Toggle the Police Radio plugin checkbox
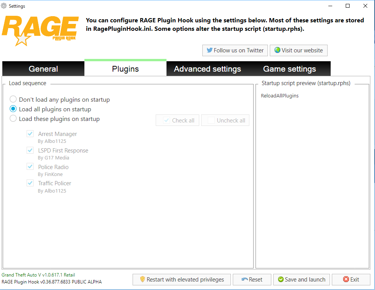This screenshot has width=375, height=290. [x=30, y=167]
